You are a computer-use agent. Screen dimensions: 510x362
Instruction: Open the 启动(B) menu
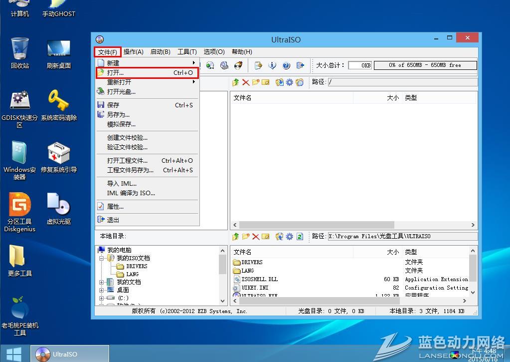(160, 52)
